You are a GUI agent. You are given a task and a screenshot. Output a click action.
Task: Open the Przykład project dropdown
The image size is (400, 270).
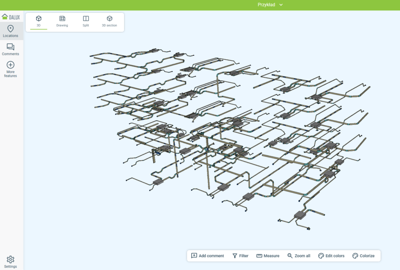pos(280,5)
